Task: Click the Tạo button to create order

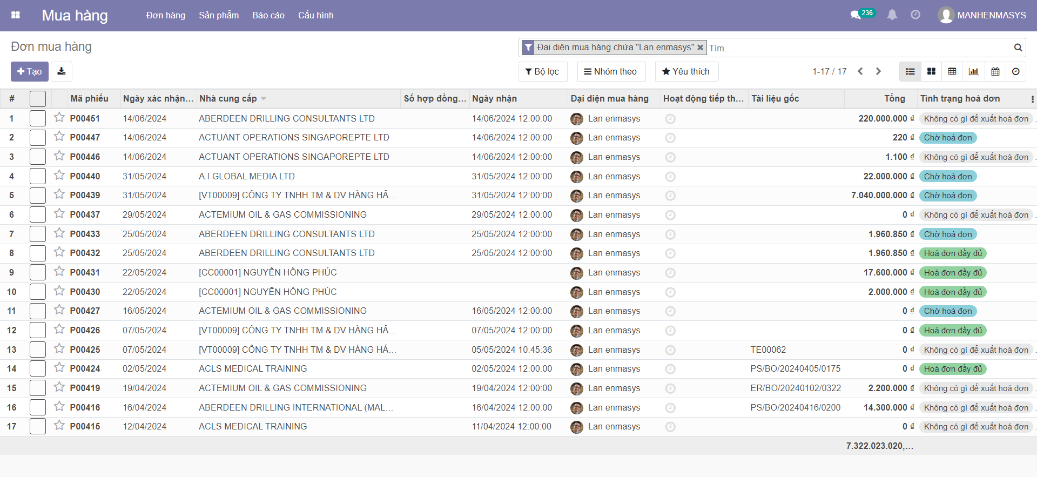Action: click(x=30, y=71)
